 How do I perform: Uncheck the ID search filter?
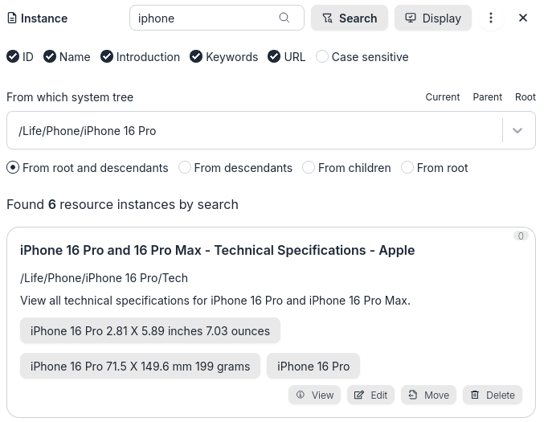click(x=13, y=56)
